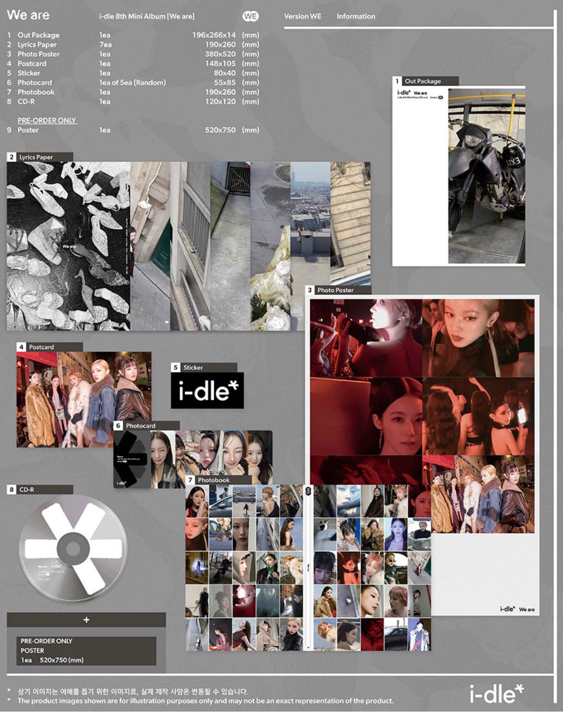Select 'CD-R' in the contents list
This screenshot has height=712, width=563.
coord(26,101)
